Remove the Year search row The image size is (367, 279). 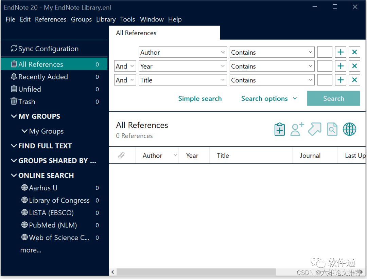[354, 66]
